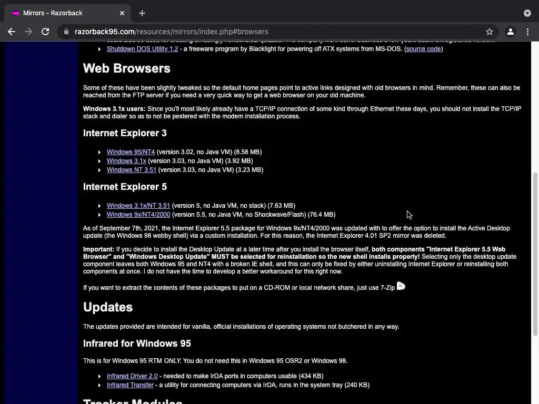539x404 pixels.
Task: Open the Chrome three-dot menu
Action: pos(527,32)
